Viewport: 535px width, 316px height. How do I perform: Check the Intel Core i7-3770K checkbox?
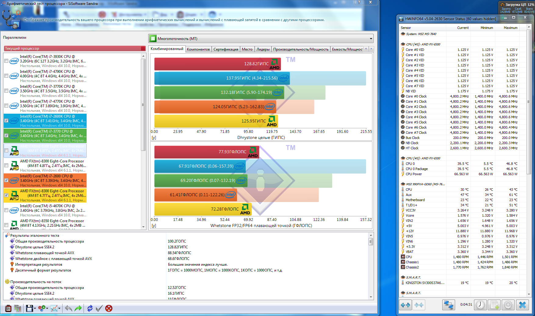click(6, 91)
